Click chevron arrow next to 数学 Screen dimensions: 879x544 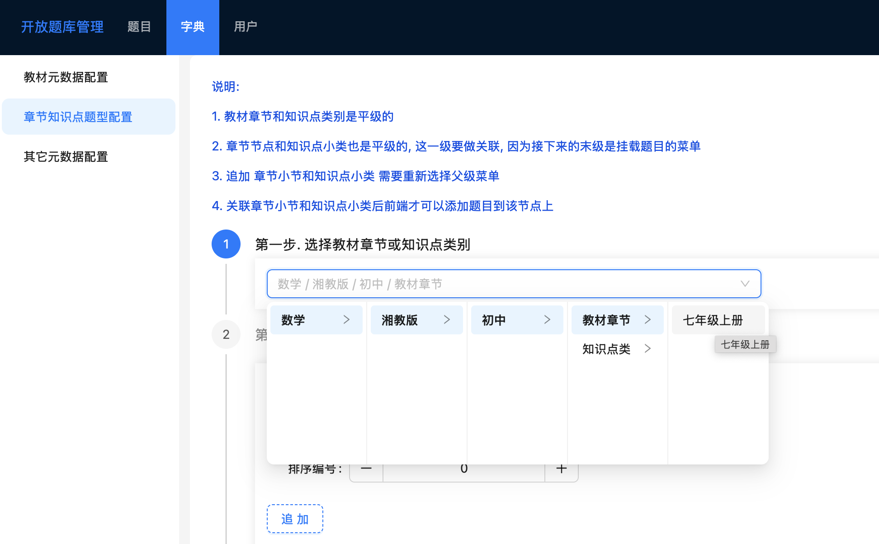346,320
